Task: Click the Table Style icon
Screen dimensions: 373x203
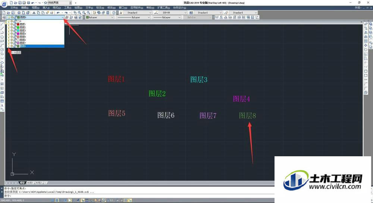Action: [191, 13]
